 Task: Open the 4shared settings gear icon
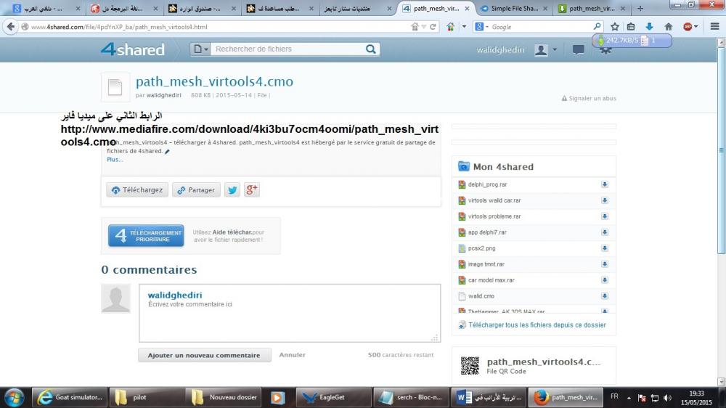point(605,50)
